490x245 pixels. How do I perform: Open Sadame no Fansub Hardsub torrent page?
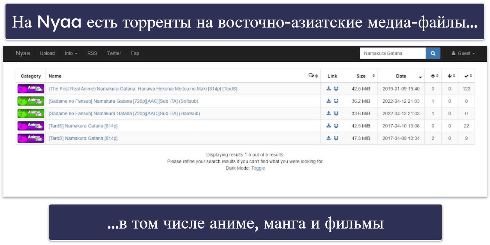click(124, 113)
